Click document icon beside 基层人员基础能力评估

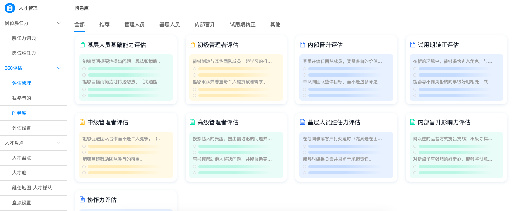tap(82, 45)
